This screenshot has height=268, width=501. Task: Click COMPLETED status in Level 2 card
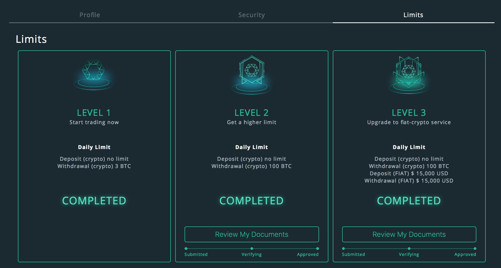tap(252, 201)
